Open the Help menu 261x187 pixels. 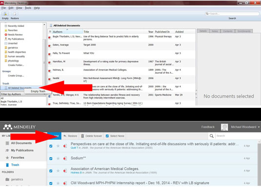pyautogui.click(x=37, y=8)
